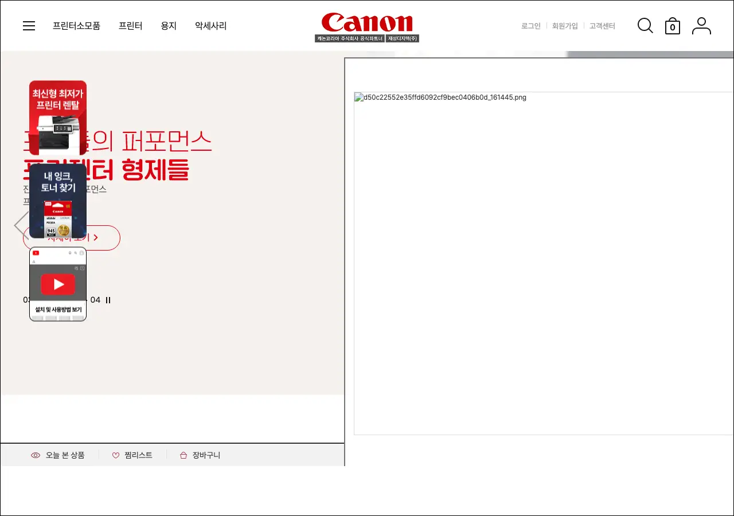Select the 용지 menu item
Image resolution: width=734 pixels, height=516 pixels.
point(169,26)
